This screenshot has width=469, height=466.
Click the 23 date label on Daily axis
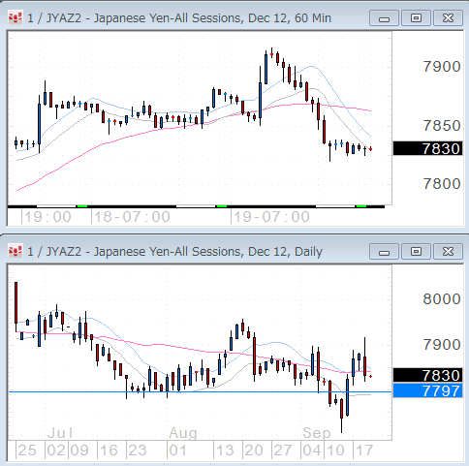pos(138,450)
